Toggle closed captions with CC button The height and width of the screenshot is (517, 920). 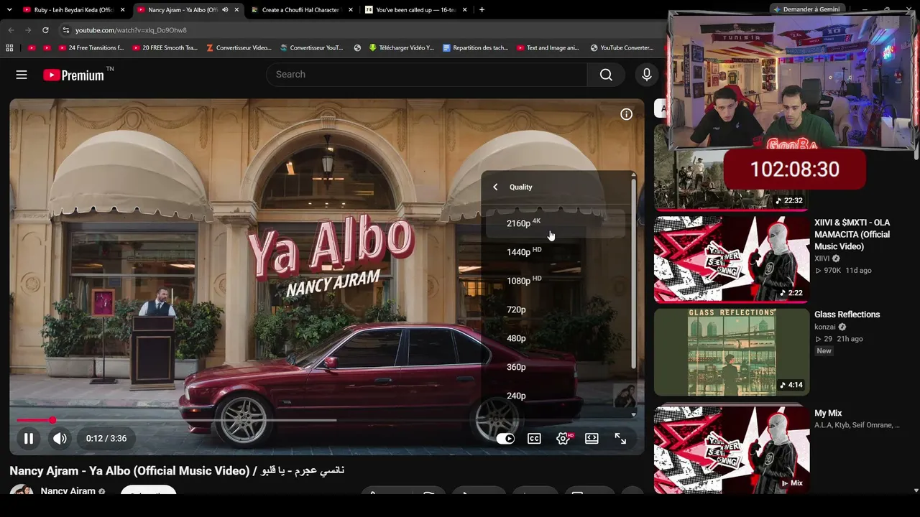coord(534,439)
